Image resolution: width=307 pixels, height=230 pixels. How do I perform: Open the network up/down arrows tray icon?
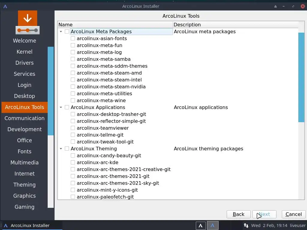(246, 226)
